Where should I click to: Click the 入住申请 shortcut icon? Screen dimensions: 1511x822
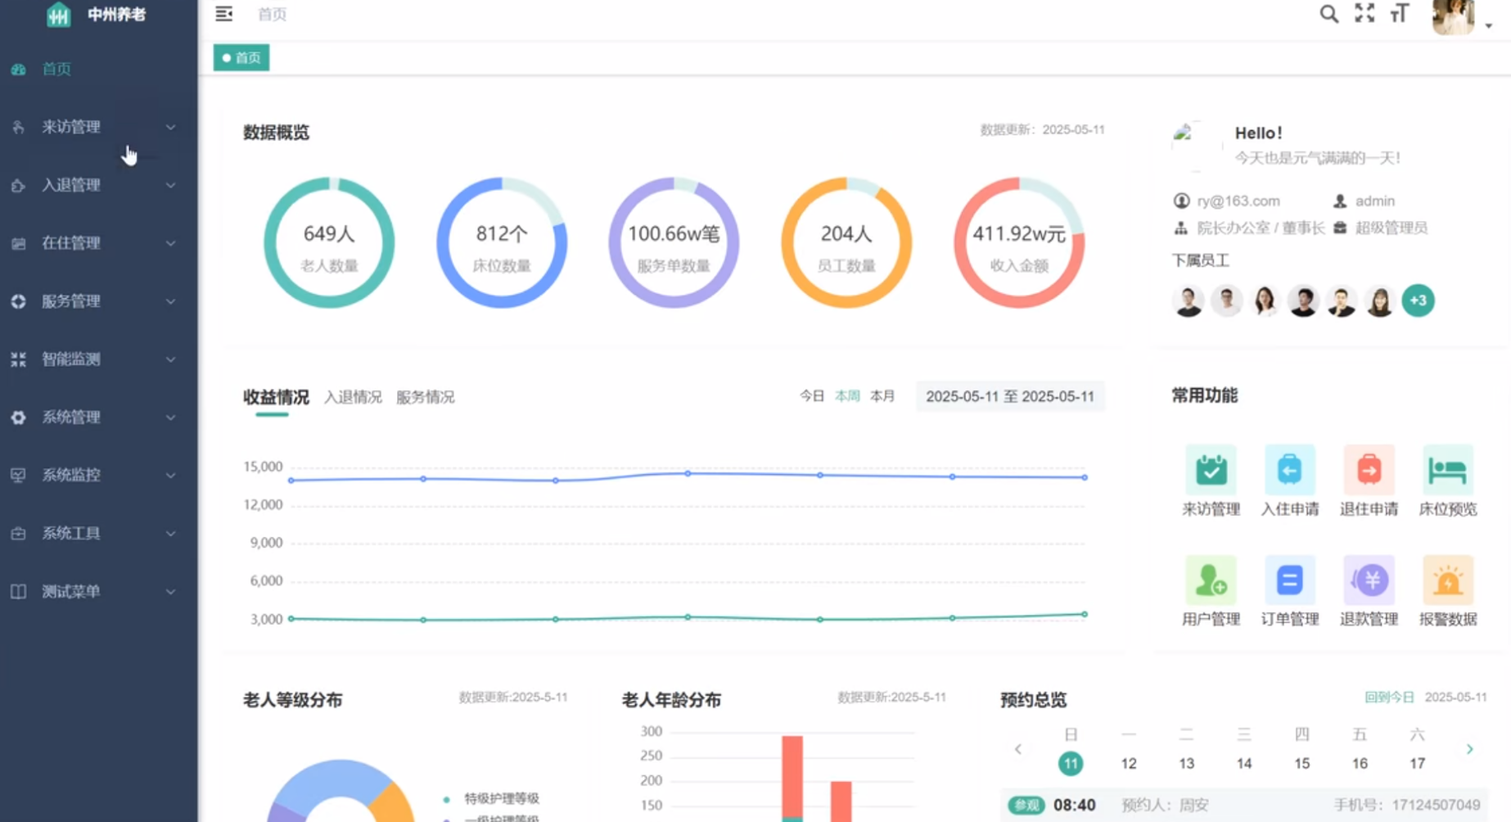click(x=1289, y=470)
